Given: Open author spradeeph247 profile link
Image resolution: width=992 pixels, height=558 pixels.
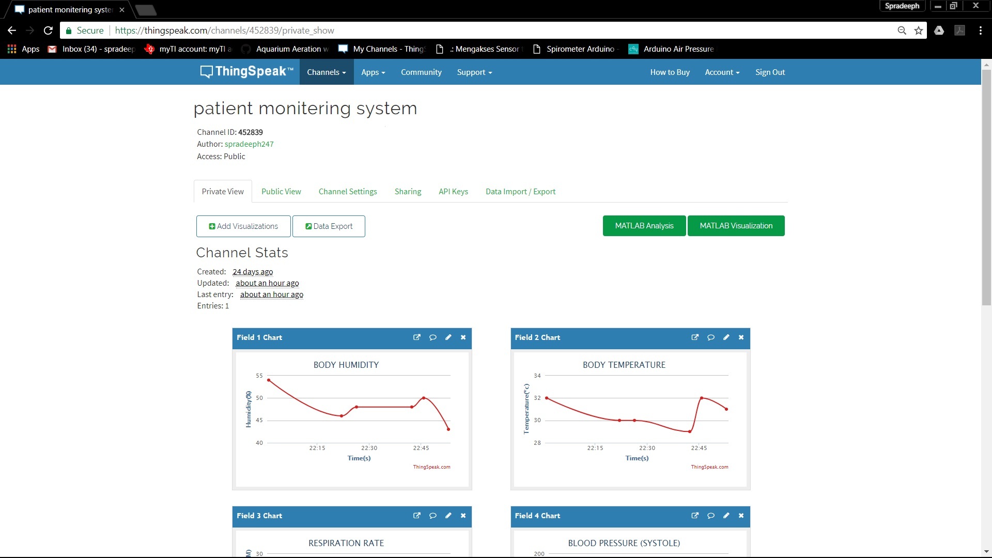Looking at the screenshot, I should [249, 144].
